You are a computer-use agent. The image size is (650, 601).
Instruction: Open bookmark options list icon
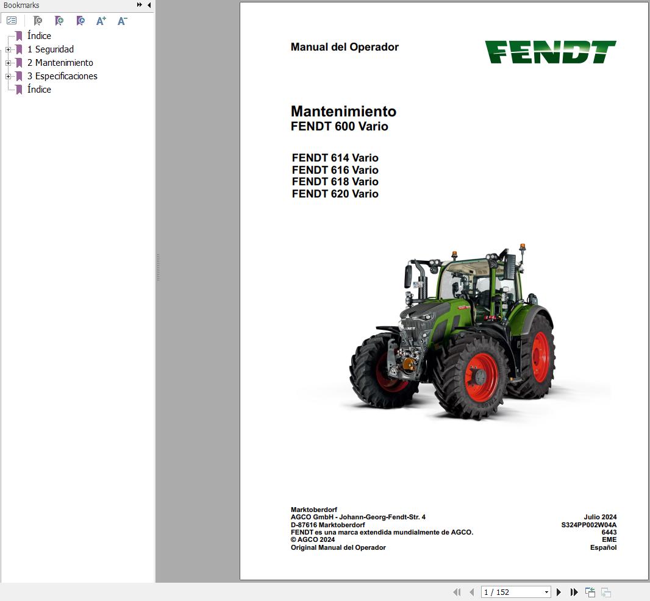12,20
